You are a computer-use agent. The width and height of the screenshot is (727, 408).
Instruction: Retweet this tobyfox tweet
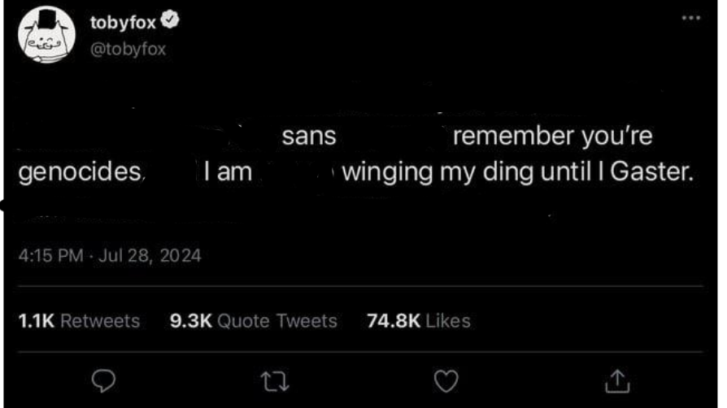tap(277, 380)
